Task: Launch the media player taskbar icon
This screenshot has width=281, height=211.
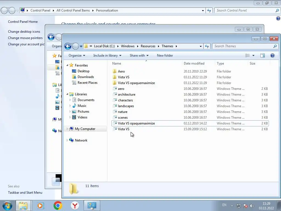Action: (x=40, y=206)
